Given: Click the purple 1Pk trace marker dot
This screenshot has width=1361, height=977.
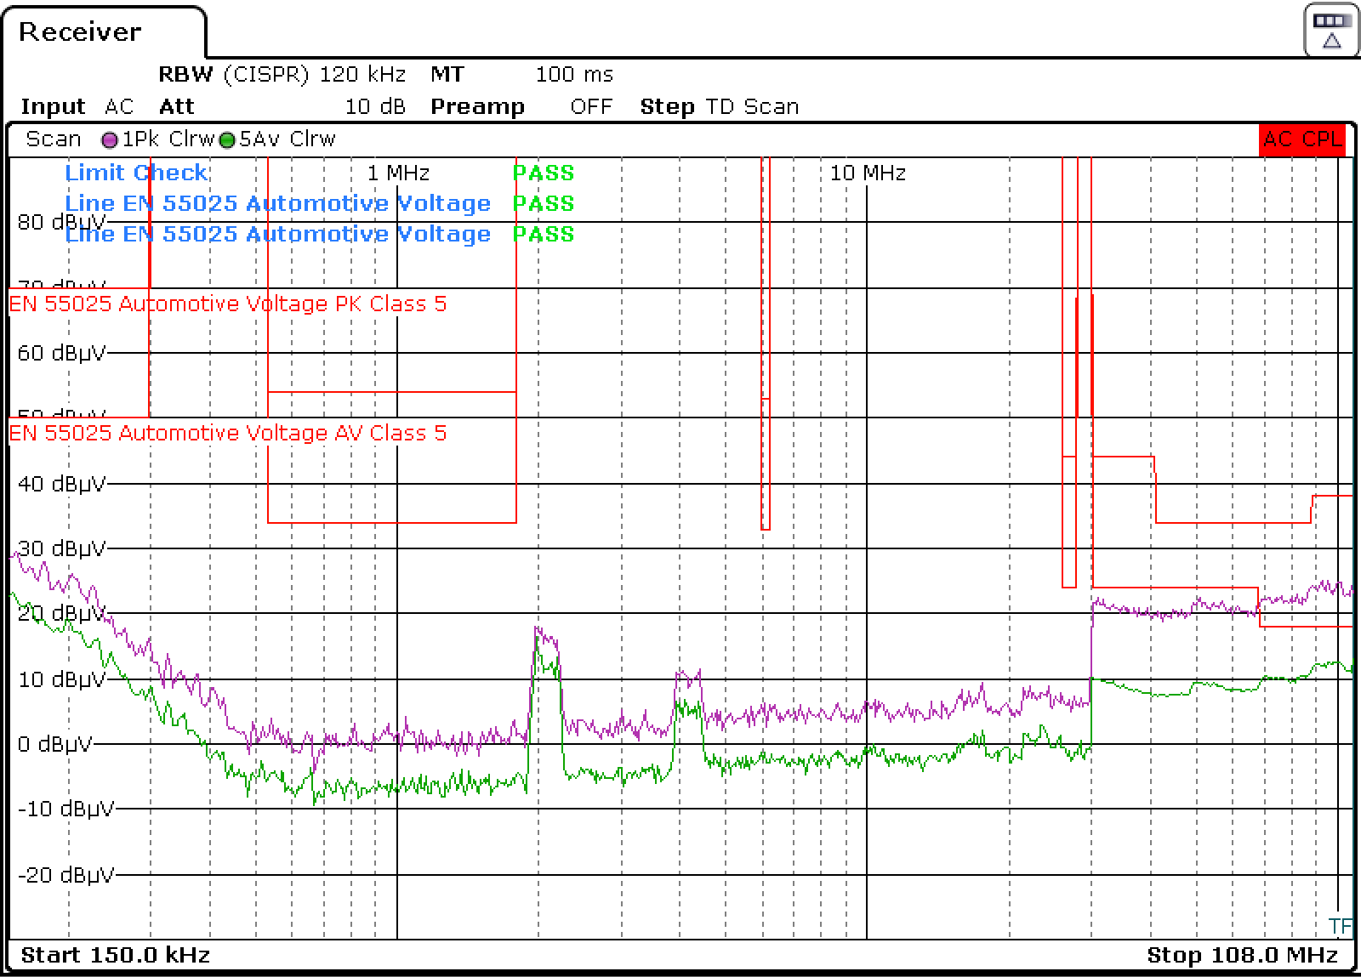Looking at the screenshot, I should point(109,139).
